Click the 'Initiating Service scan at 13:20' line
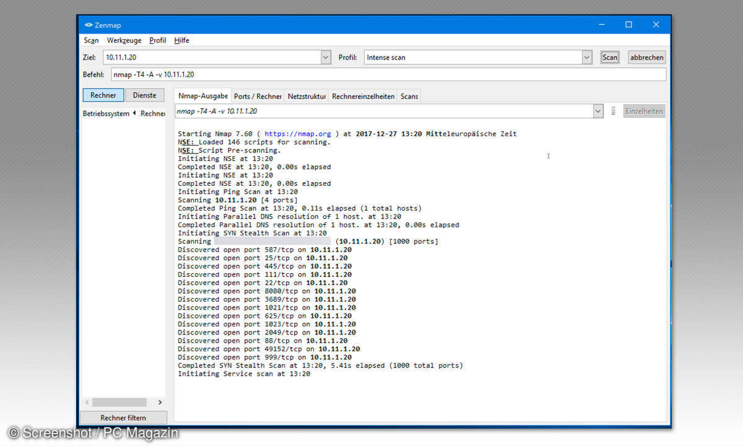 click(x=244, y=374)
